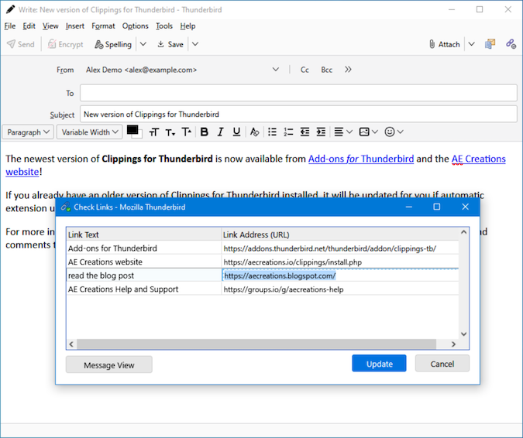523x438 pixels.
Task: Edit the aecreations.blogspot.com URL field
Action: pos(340,275)
